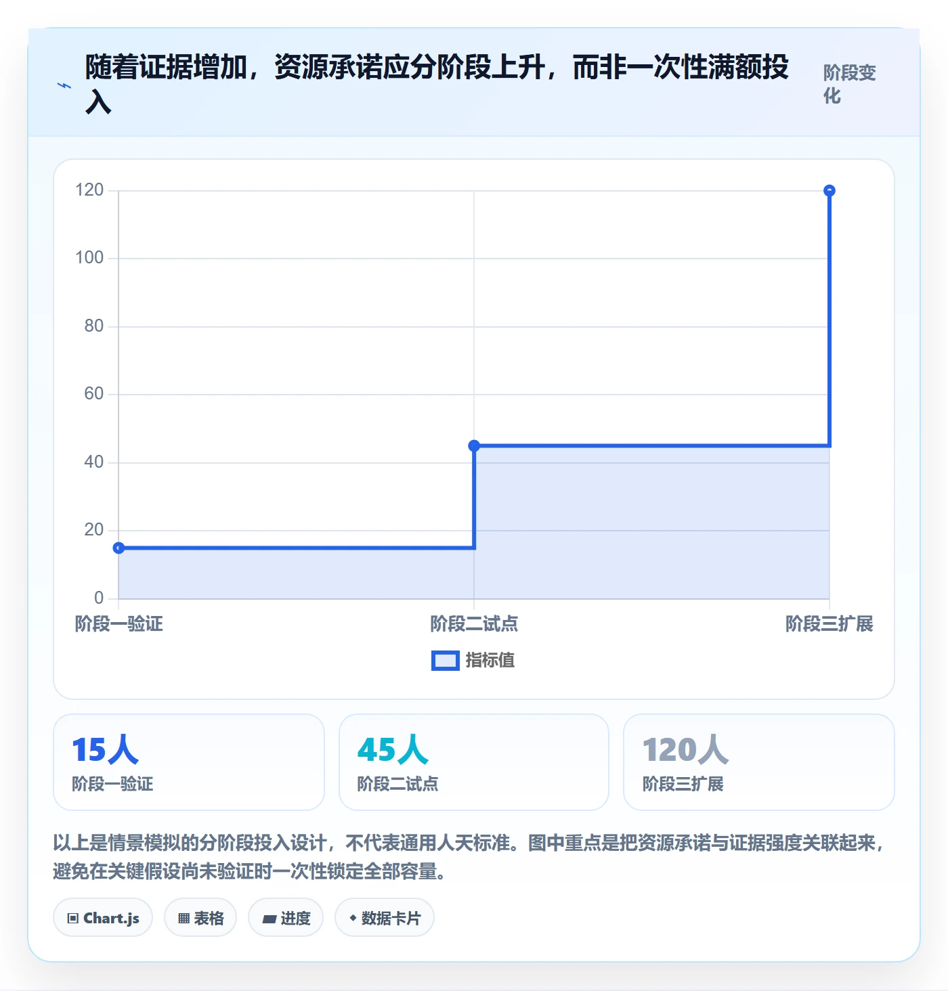Image resolution: width=948 pixels, height=991 pixels.
Task: Click the y-axis value 120
Action: [89, 190]
